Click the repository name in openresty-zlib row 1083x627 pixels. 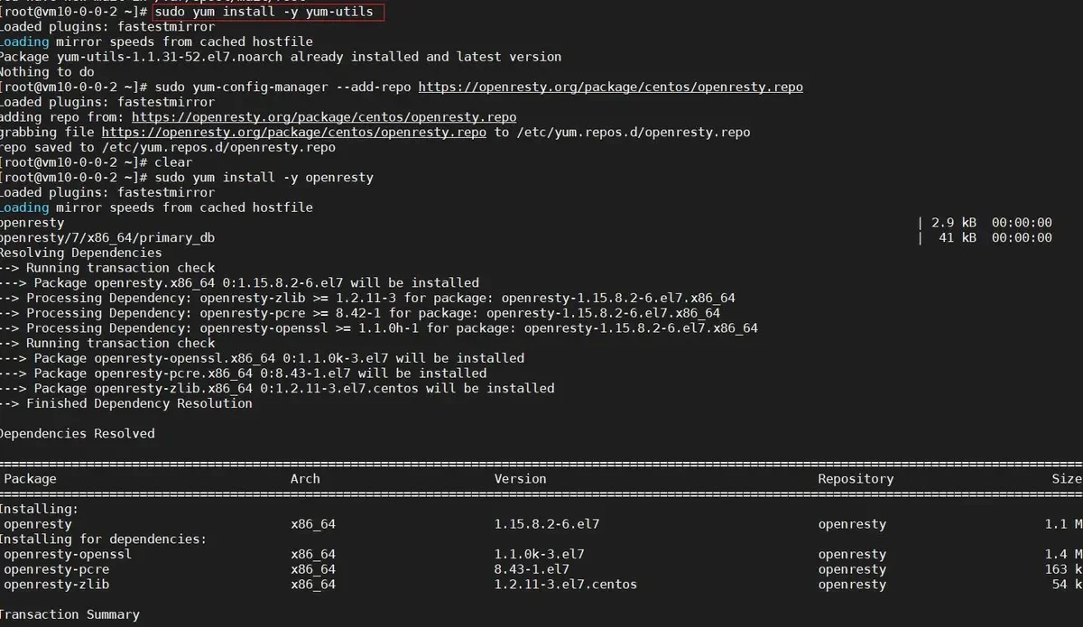[852, 584]
